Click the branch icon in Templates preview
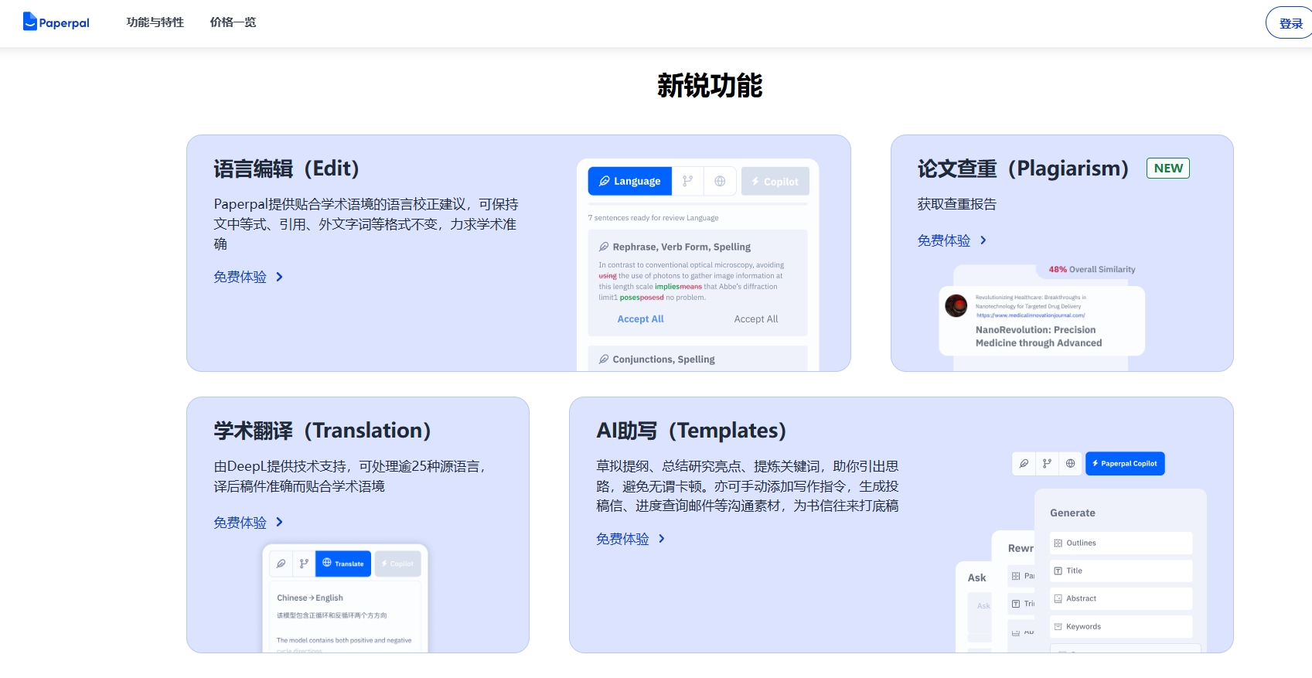Image resolution: width=1312 pixels, height=678 pixels. [1047, 464]
